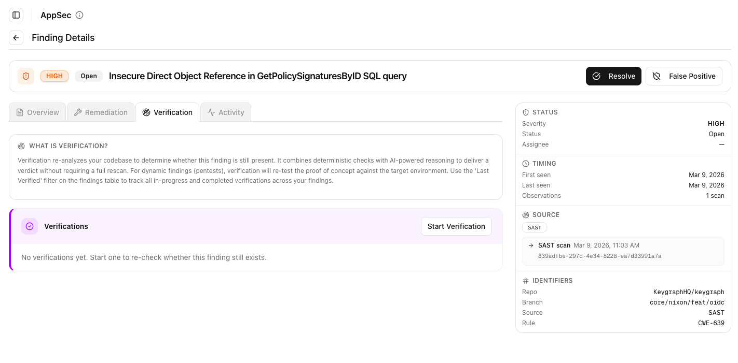Click the Status section shield icon
The image size is (738, 363).
point(526,112)
